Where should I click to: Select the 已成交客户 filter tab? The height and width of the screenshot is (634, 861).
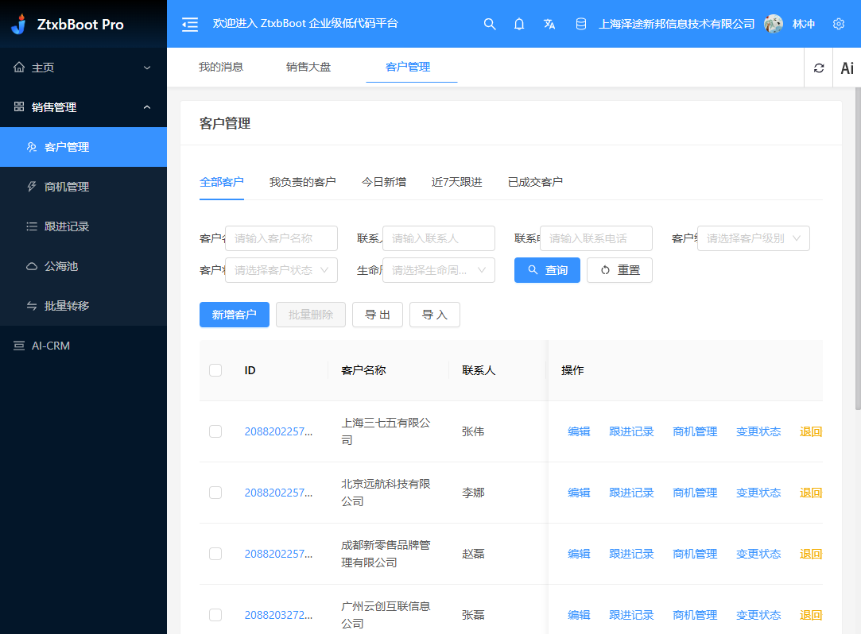pyautogui.click(x=535, y=182)
